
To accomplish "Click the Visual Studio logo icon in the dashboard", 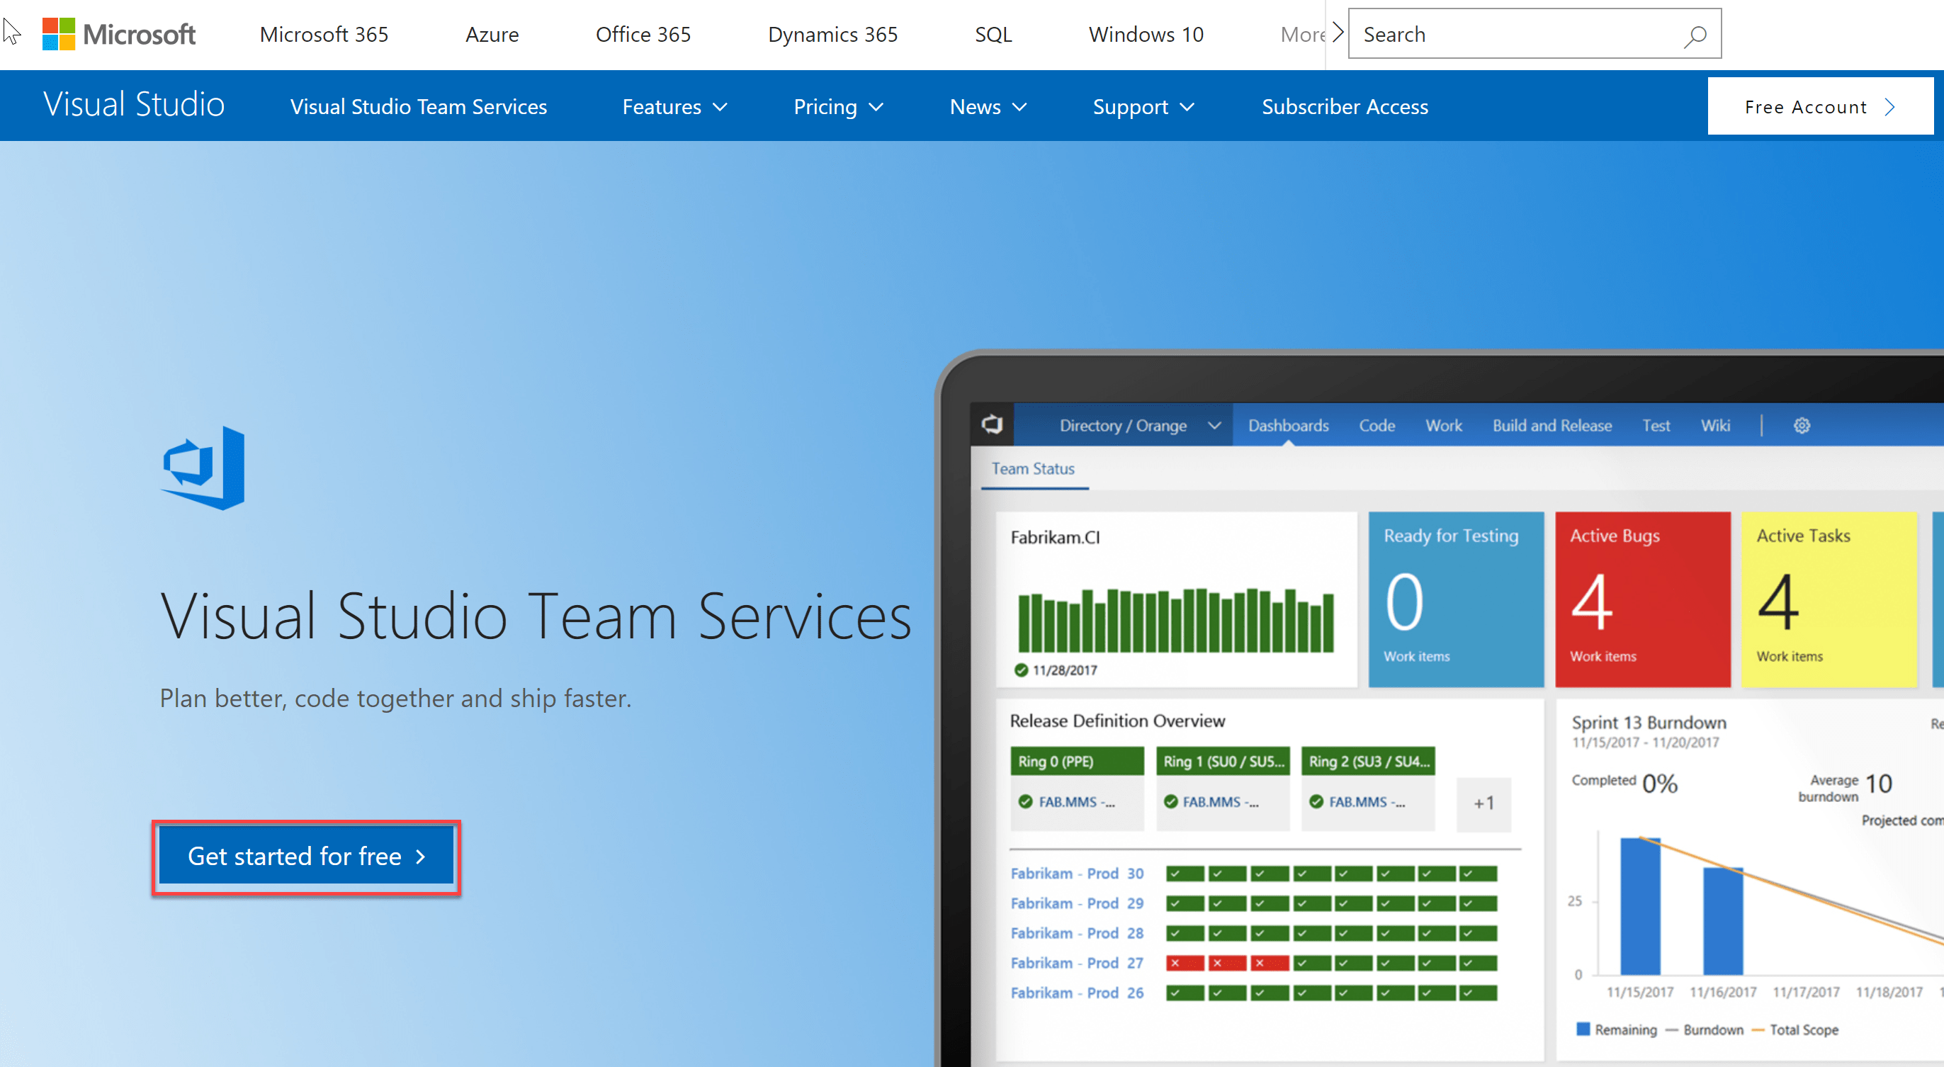I will click(x=991, y=424).
